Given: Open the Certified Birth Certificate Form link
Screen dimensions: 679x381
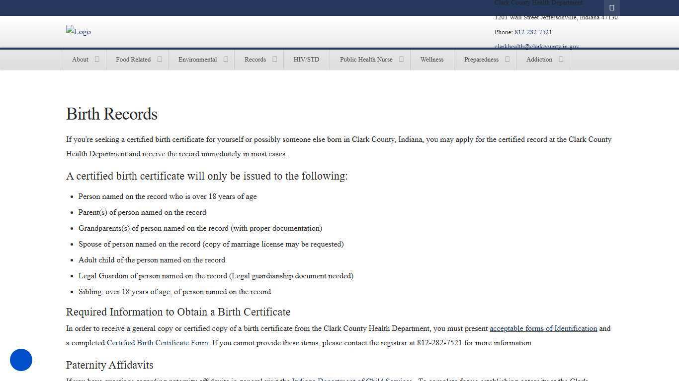Looking at the screenshot, I should tap(157, 343).
